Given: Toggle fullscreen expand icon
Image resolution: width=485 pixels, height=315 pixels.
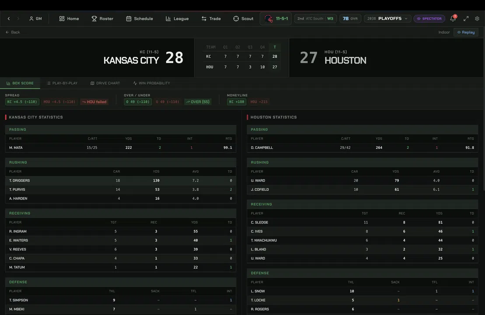Looking at the screenshot, I should click(x=466, y=18).
